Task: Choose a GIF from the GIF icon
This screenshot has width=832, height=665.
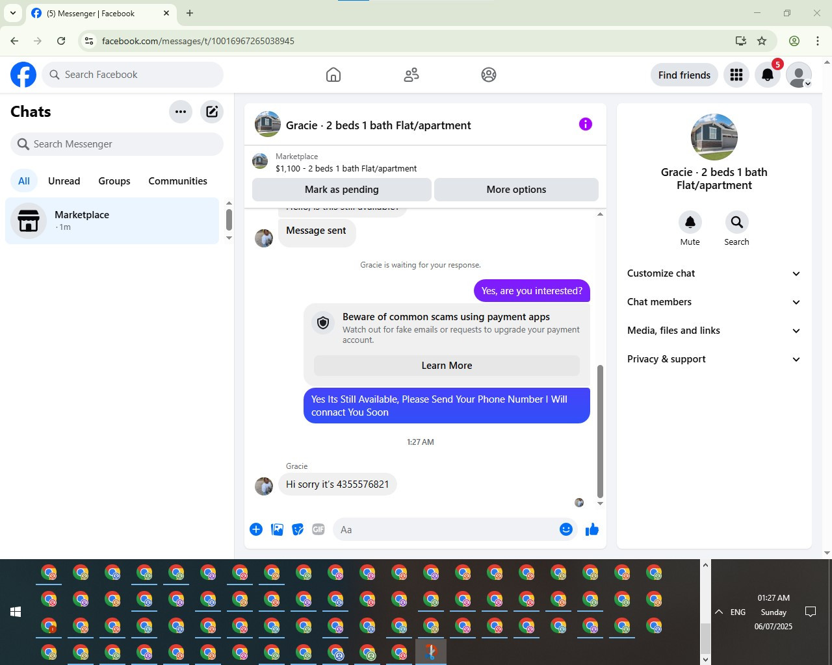Action: pyautogui.click(x=318, y=529)
